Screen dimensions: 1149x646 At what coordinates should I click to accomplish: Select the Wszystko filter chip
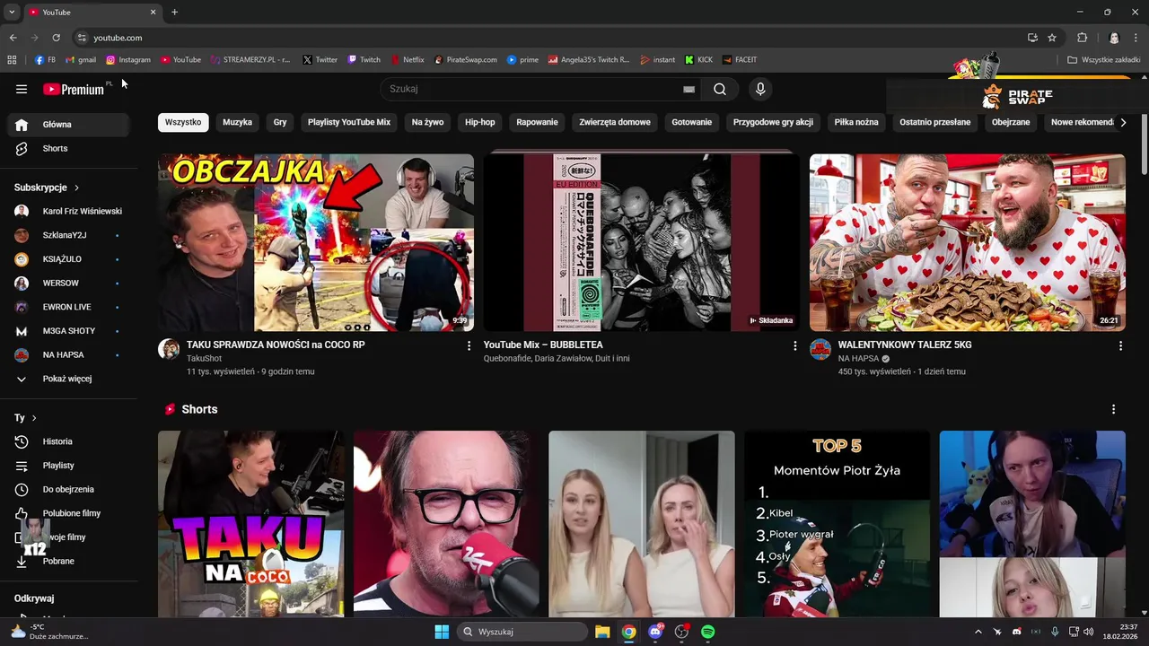point(183,122)
